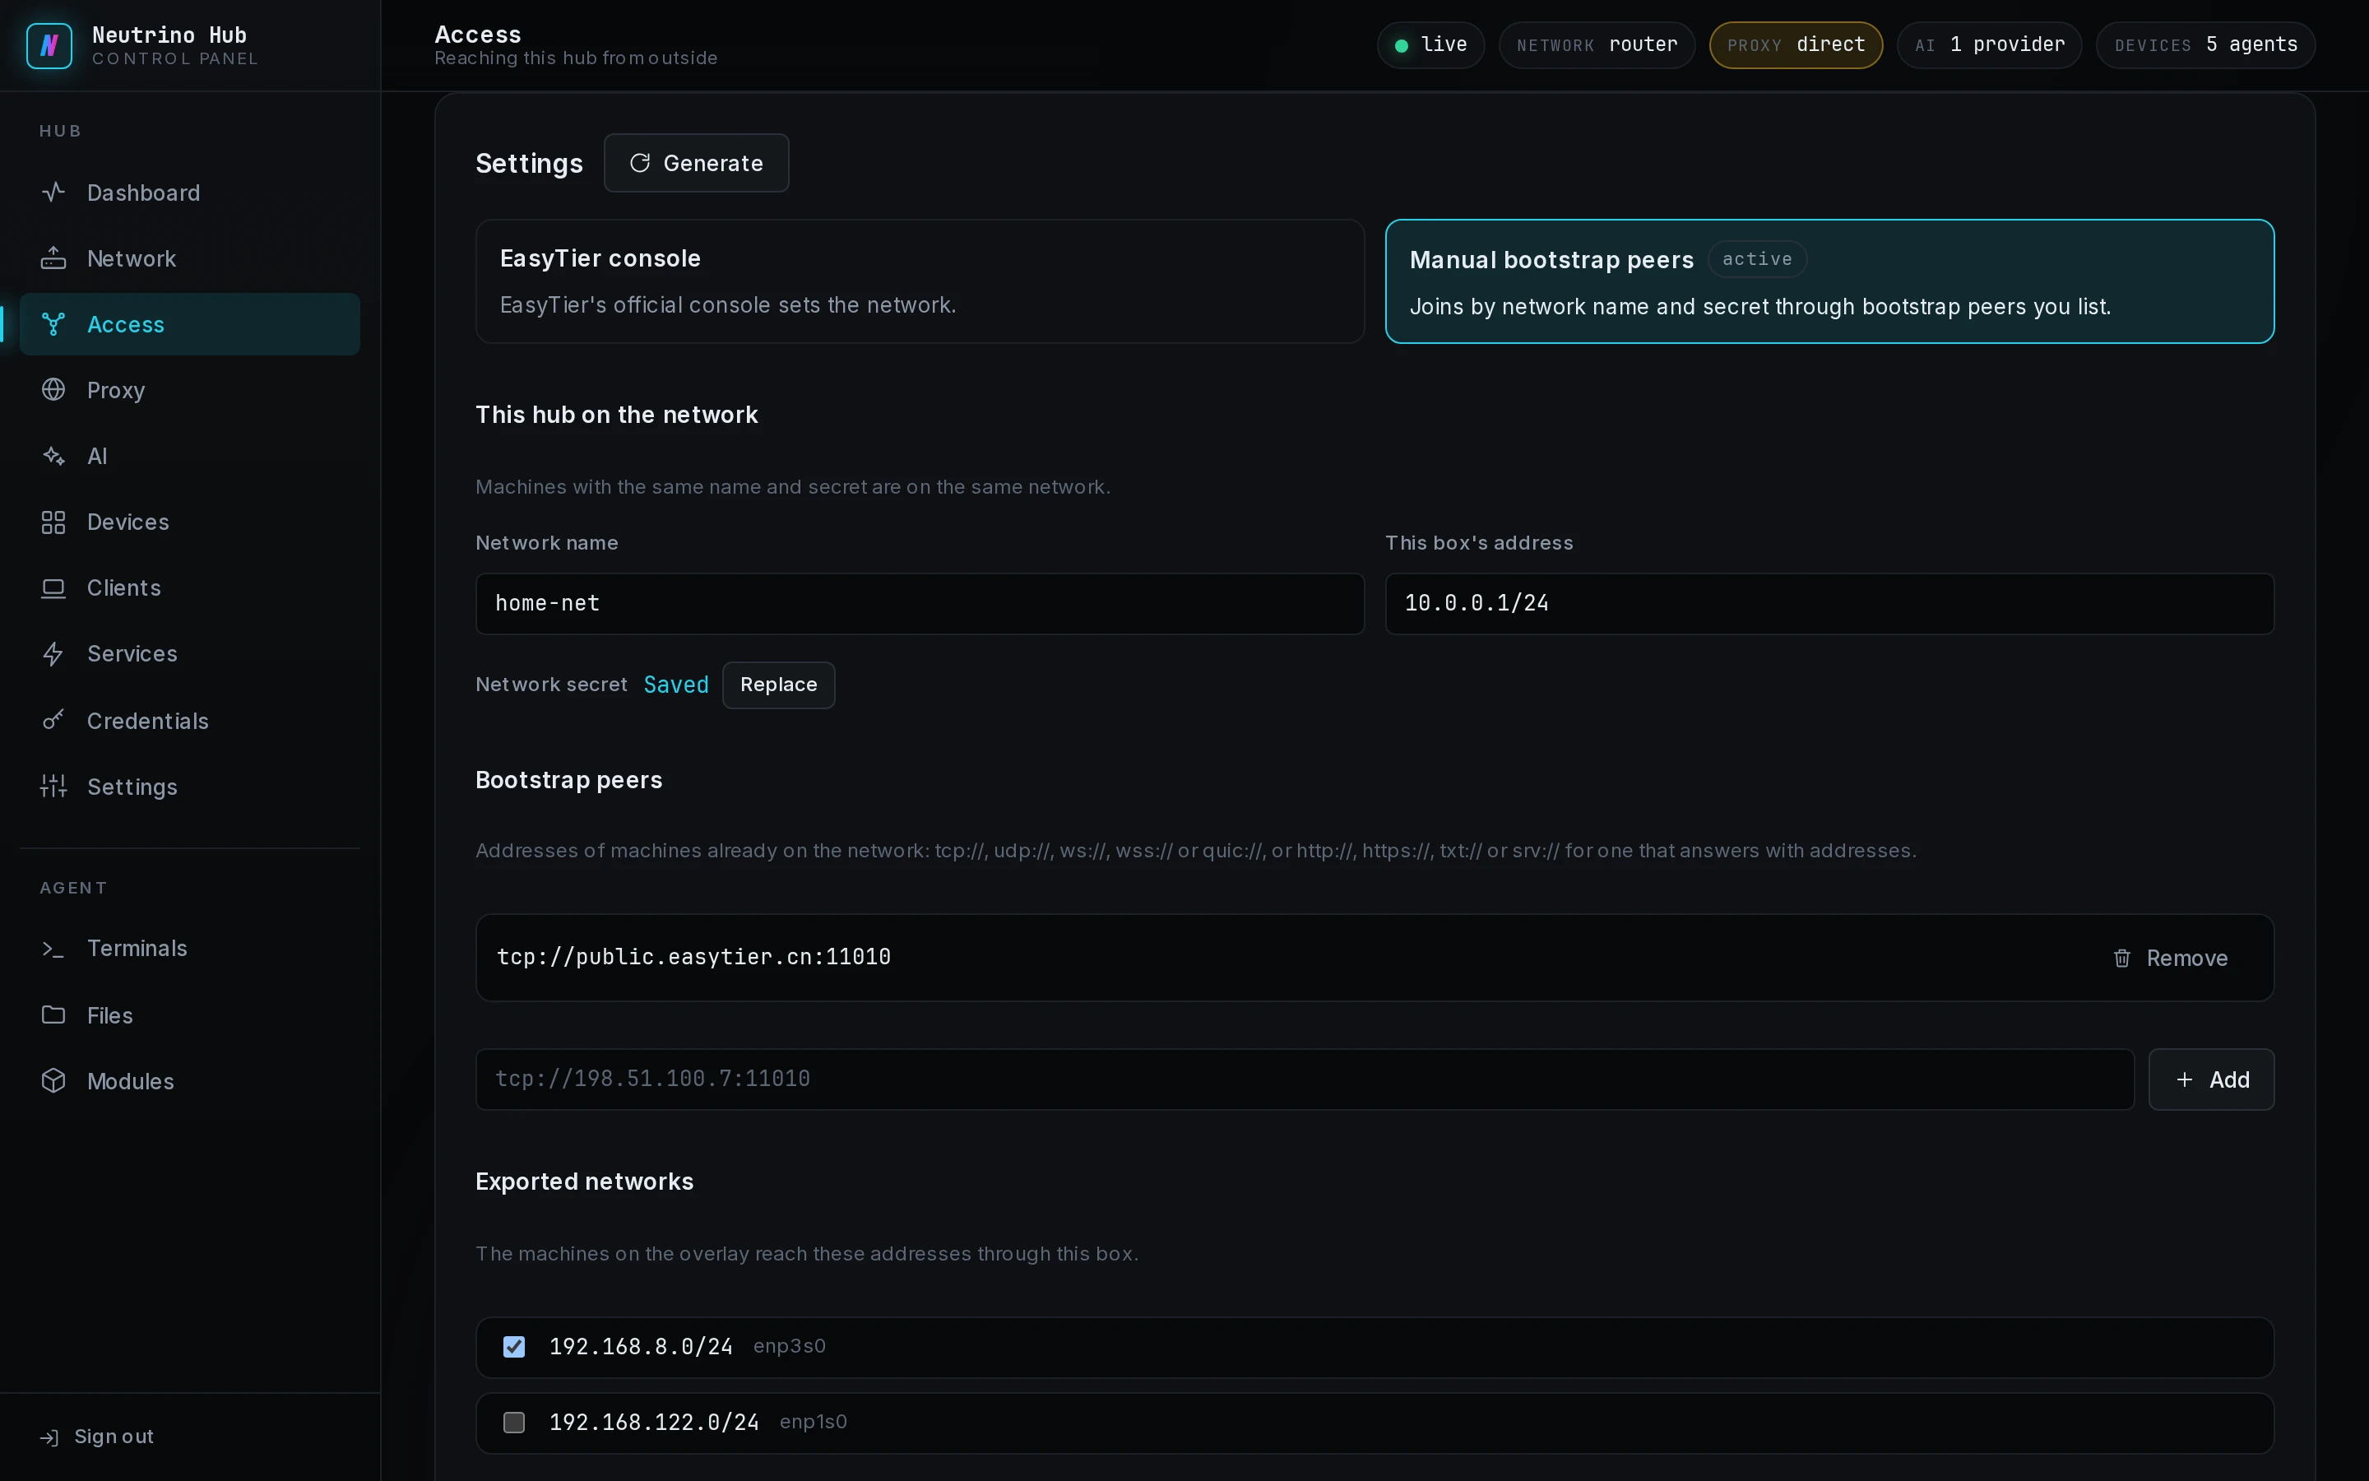Viewport: 2369px width, 1481px height.
Task: Click the NETWORK router status pill
Action: (1597, 45)
